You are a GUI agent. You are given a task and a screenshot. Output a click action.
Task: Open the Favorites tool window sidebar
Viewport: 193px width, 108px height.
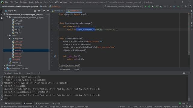click(2, 81)
